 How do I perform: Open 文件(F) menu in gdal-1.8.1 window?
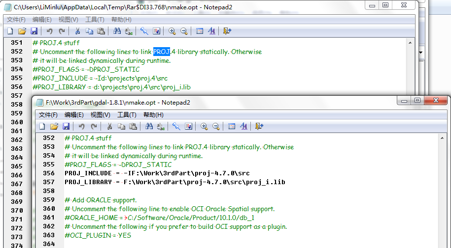tap(48, 115)
